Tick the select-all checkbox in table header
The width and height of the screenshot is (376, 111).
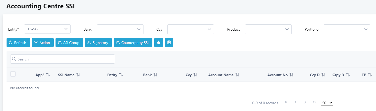pyautogui.click(x=13, y=74)
